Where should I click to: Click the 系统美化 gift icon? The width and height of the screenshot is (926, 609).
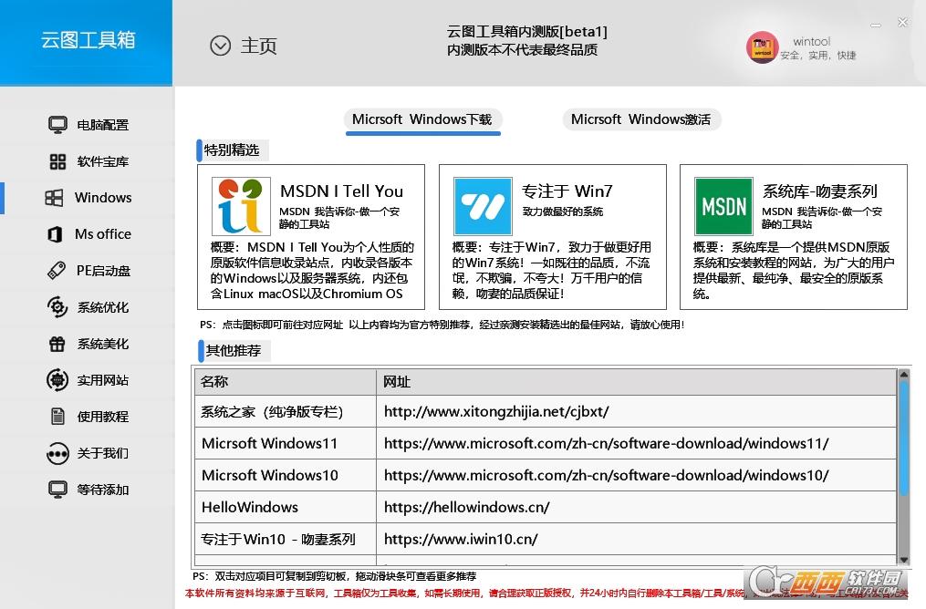coord(57,344)
